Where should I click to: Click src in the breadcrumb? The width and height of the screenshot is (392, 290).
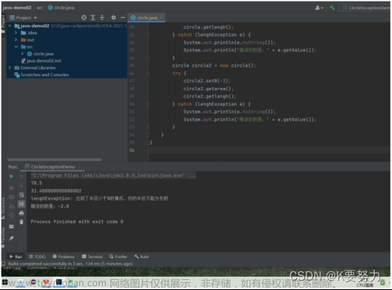[x=40, y=8]
